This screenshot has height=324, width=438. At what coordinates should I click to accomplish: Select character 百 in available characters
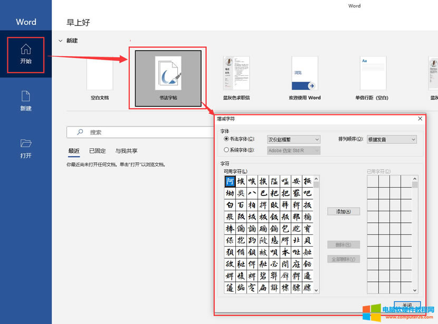pyautogui.click(x=241, y=205)
